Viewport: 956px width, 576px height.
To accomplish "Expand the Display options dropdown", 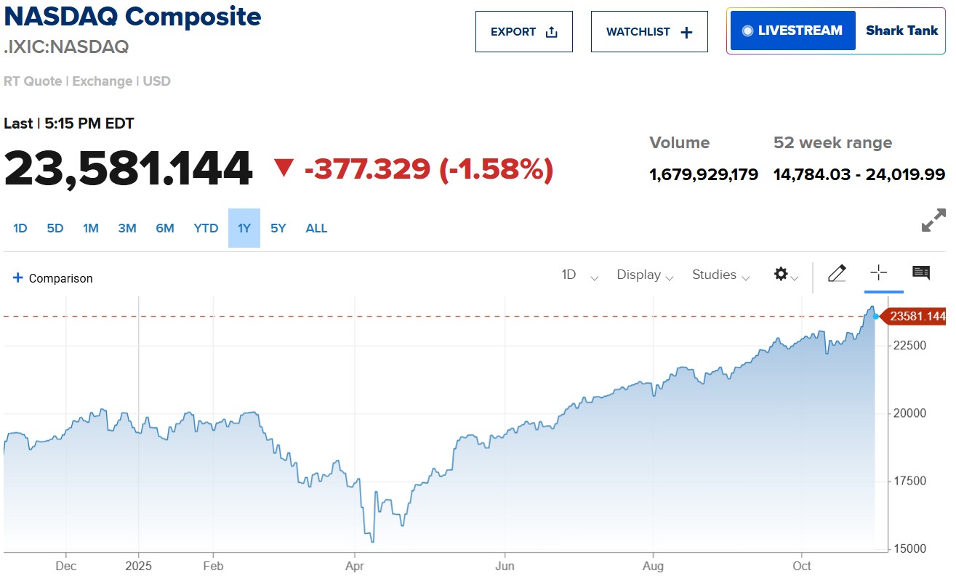I will coord(644,275).
